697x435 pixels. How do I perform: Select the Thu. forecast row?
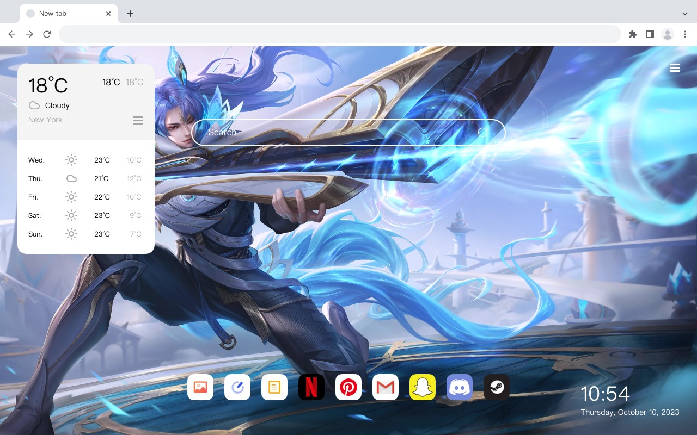(x=85, y=178)
